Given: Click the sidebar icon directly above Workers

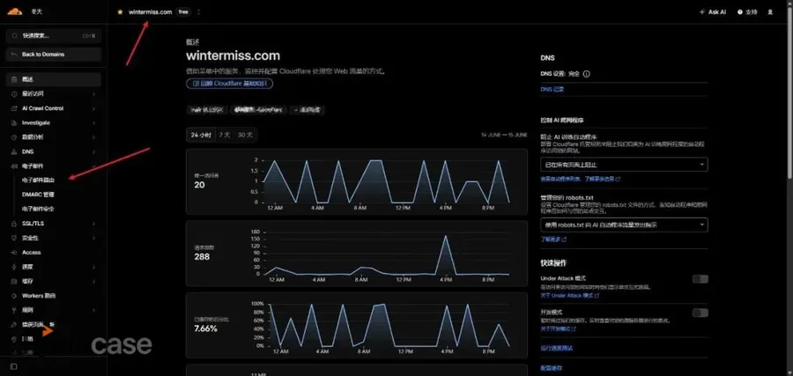Looking at the screenshot, I should click(x=13, y=281).
